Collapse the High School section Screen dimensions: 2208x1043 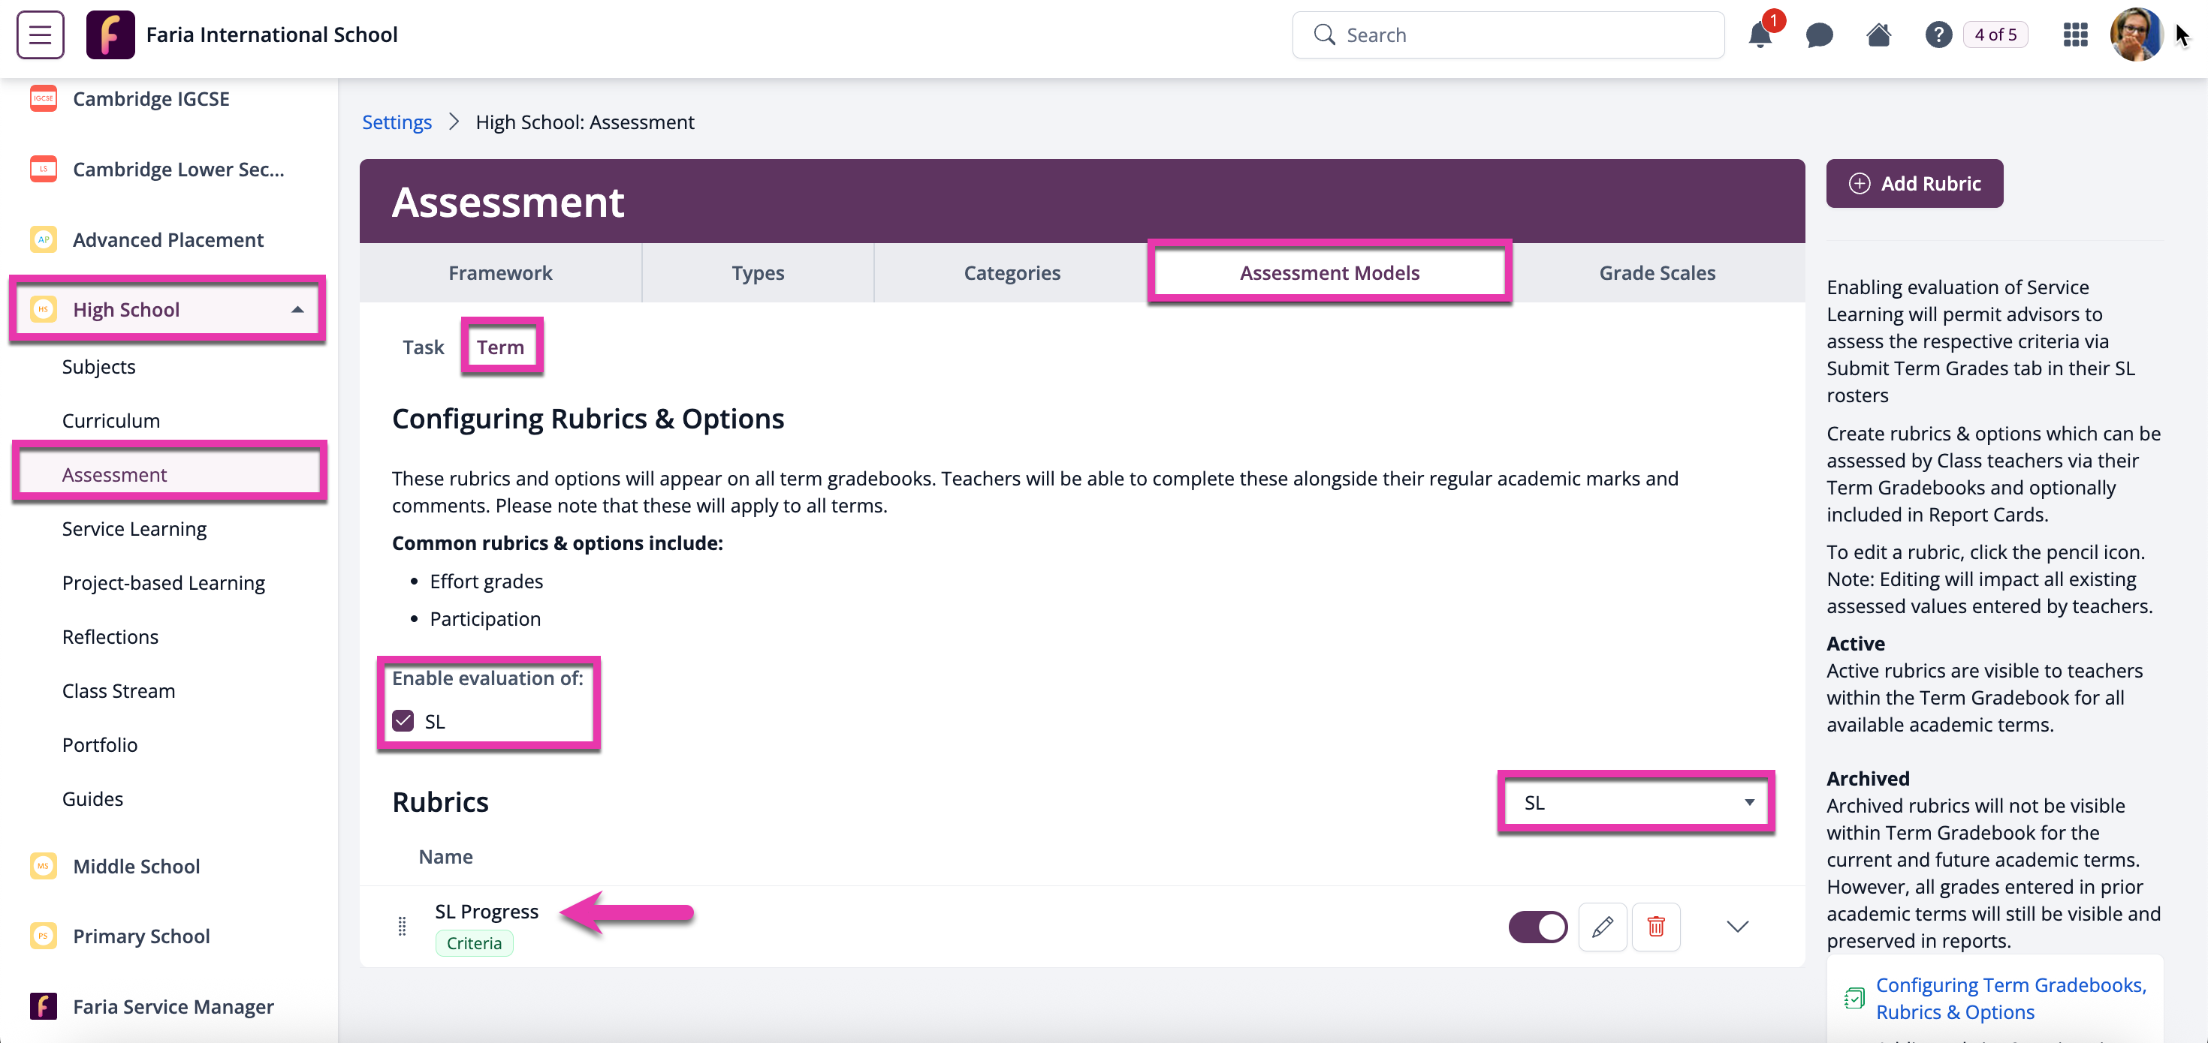pyautogui.click(x=297, y=310)
